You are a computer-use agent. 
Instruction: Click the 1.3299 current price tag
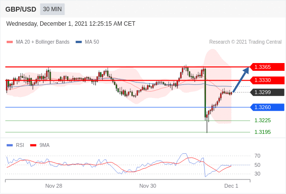(267, 92)
